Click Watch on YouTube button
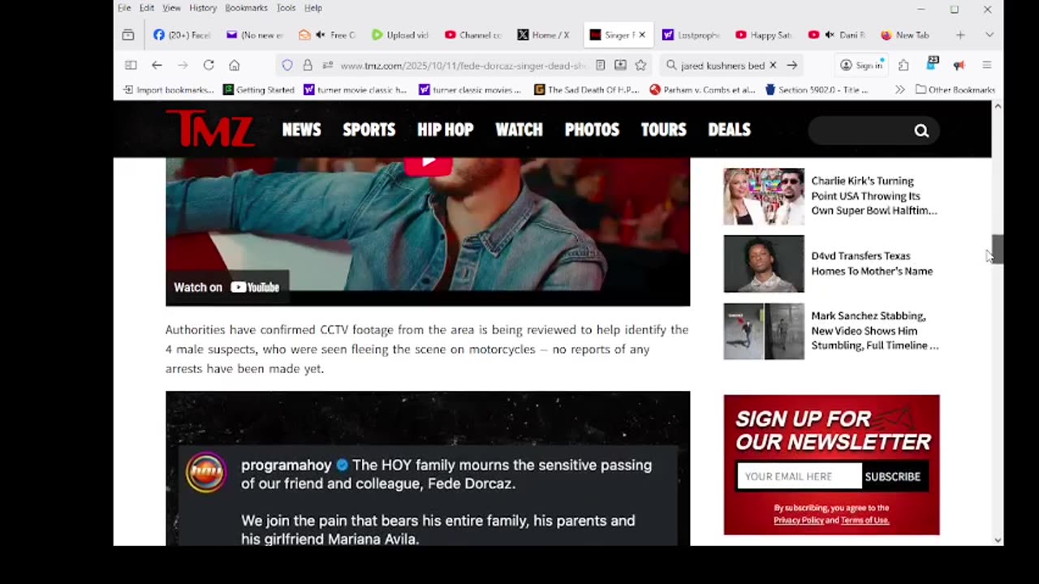 (227, 287)
